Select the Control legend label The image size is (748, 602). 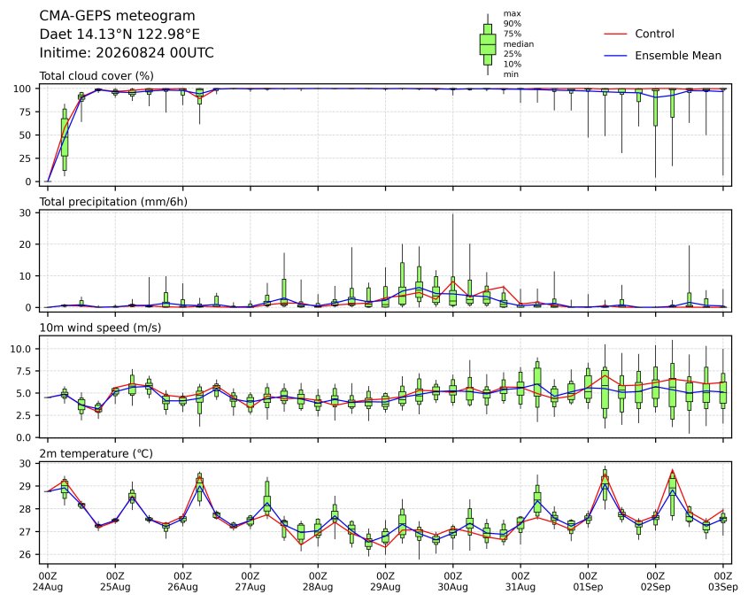tap(654, 34)
